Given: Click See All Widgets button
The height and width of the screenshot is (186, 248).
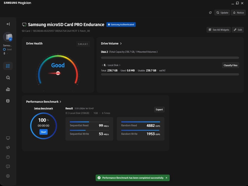Looking at the screenshot, I should [x=219, y=30].
